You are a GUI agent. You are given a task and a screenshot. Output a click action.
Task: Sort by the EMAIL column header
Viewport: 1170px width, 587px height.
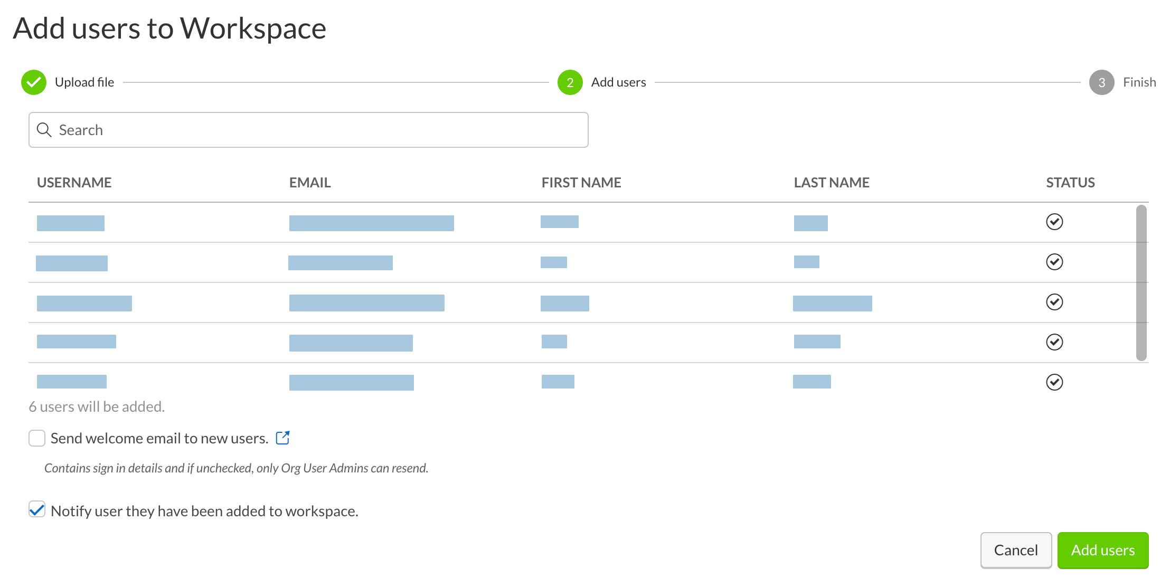[x=310, y=182]
